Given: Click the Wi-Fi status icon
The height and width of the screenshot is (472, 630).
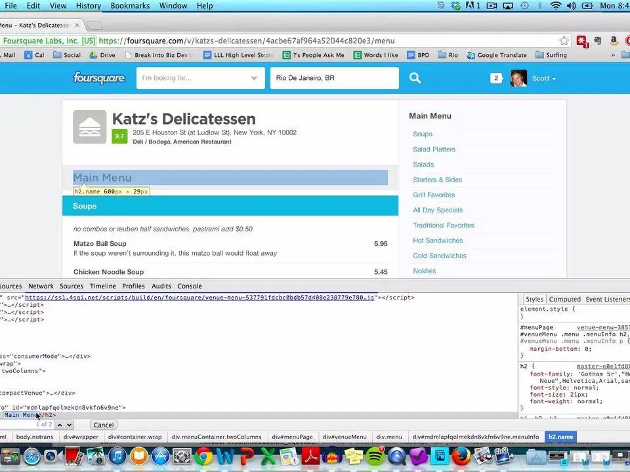Looking at the screenshot, I should 556,6.
